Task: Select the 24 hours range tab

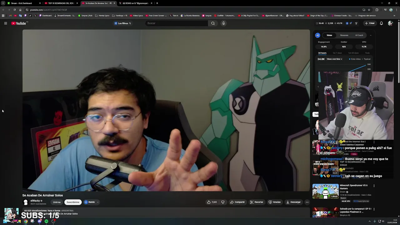Action: tap(322, 53)
